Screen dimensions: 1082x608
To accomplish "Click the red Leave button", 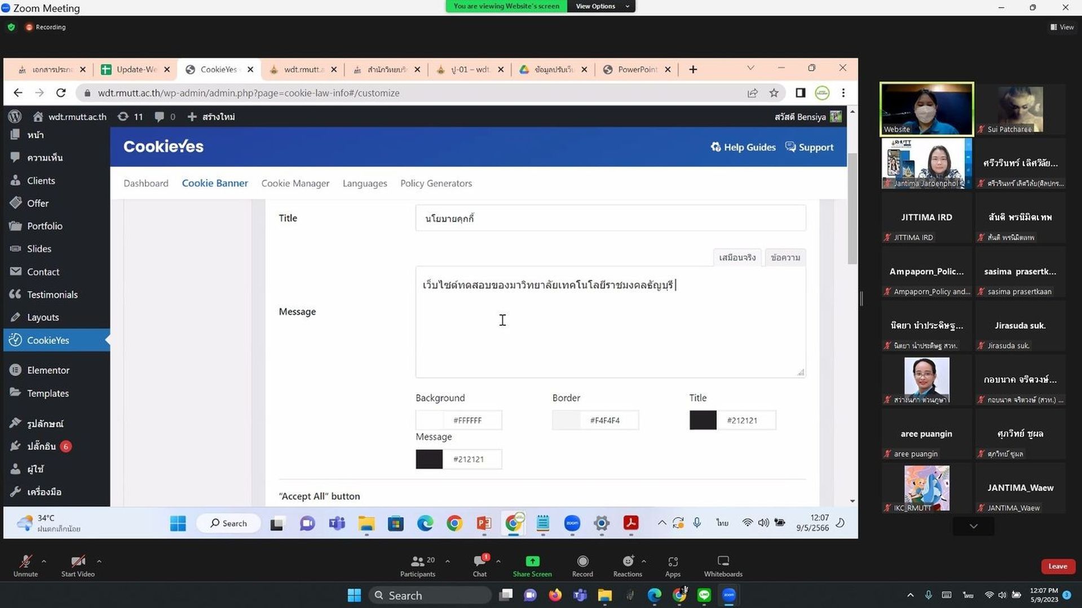I will click(x=1057, y=566).
